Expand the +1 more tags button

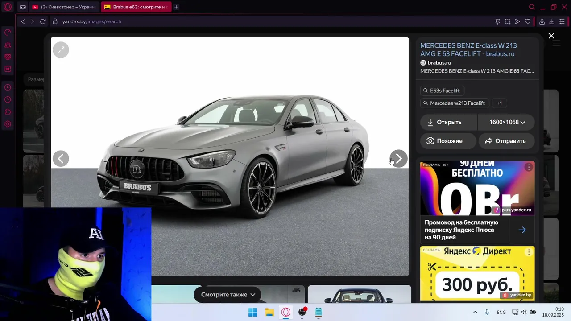coord(499,103)
